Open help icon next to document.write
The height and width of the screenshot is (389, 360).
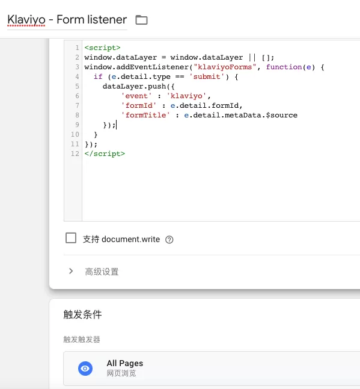[x=169, y=240]
